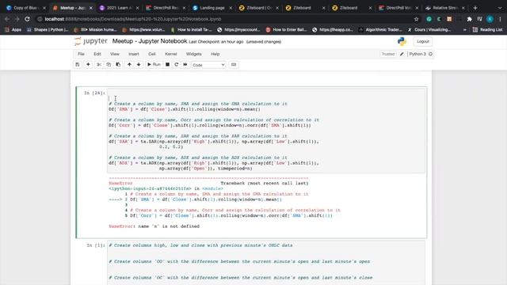507x285 pixels.
Task: Open the Apps bookmarks shortcut
Action: [x=13, y=30]
